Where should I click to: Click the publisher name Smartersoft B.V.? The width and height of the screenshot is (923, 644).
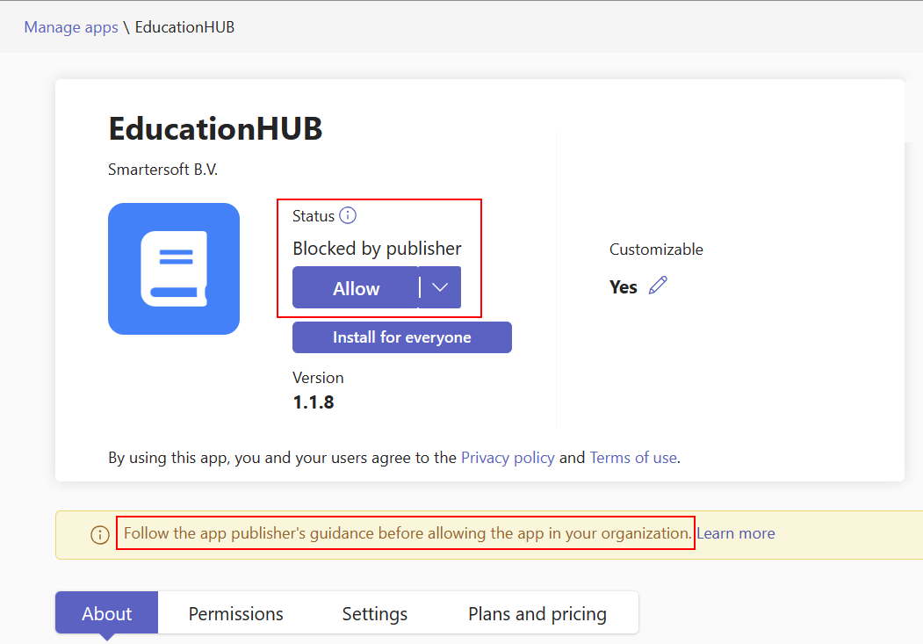click(162, 169)
